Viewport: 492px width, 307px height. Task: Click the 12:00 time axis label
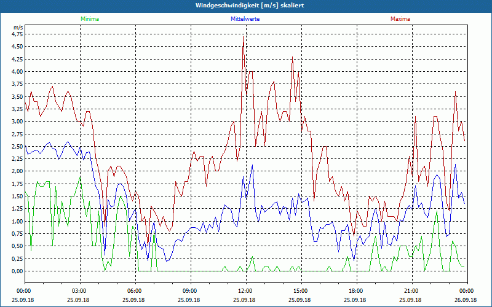coord(245,291)
